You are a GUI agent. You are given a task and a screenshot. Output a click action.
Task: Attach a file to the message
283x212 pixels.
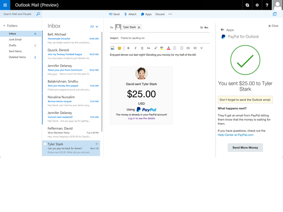coord(130,14)
